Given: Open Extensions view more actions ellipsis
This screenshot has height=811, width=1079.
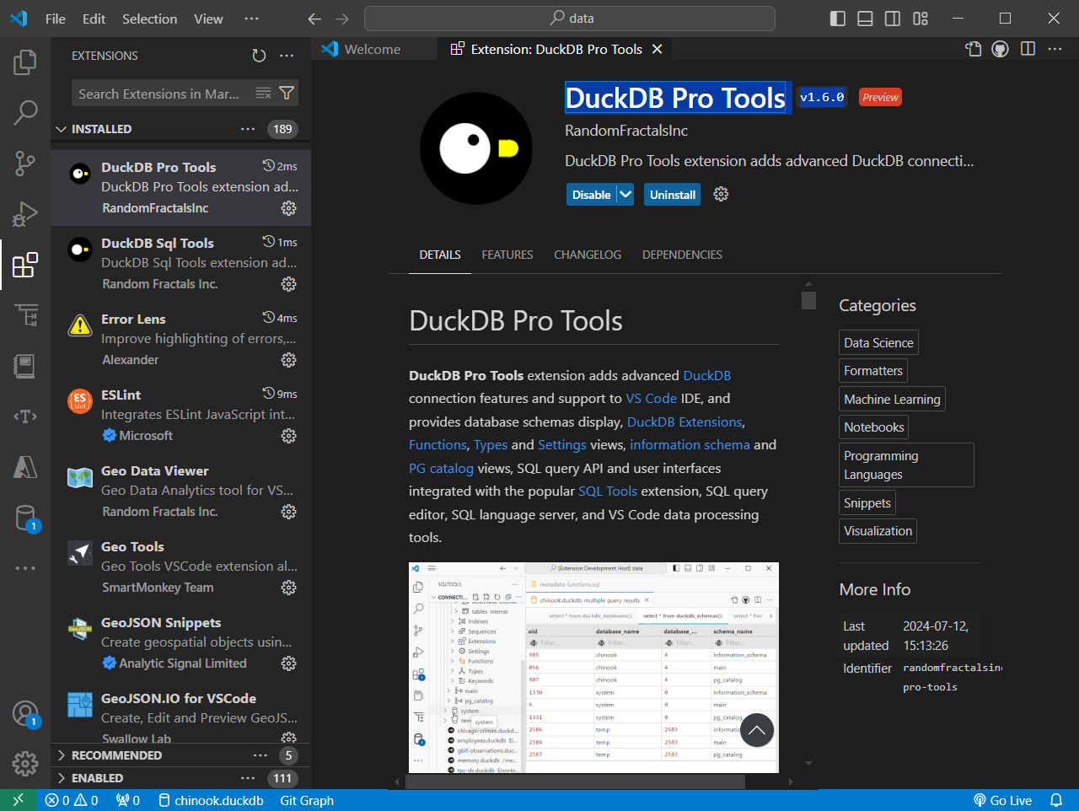Looking at the screenshot, I should click(x=287, y=56).
